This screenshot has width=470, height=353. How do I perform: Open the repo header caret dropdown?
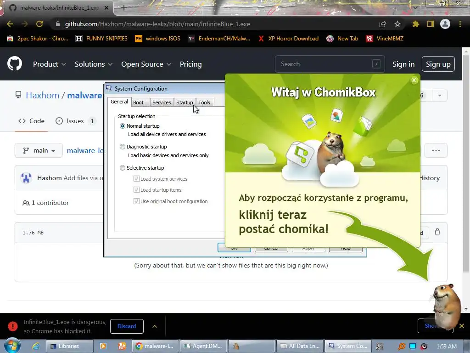click(439, 96)
